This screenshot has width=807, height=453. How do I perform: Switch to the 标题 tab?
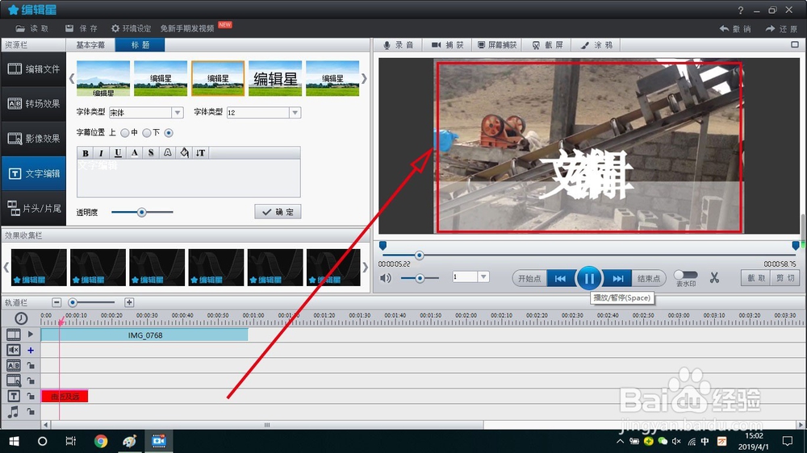tap(140, 44)
